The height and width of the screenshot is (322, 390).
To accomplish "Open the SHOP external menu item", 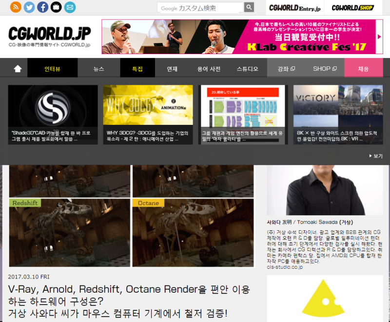I will [x=325, y=69].
